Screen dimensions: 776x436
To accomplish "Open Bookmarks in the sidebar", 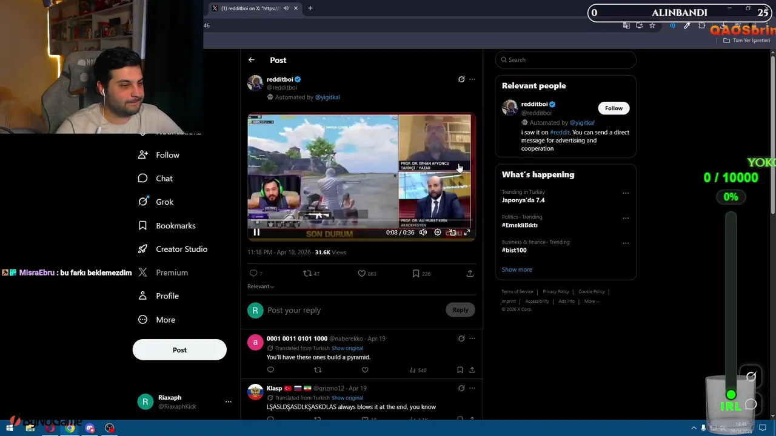I will [x=167, y=226].
